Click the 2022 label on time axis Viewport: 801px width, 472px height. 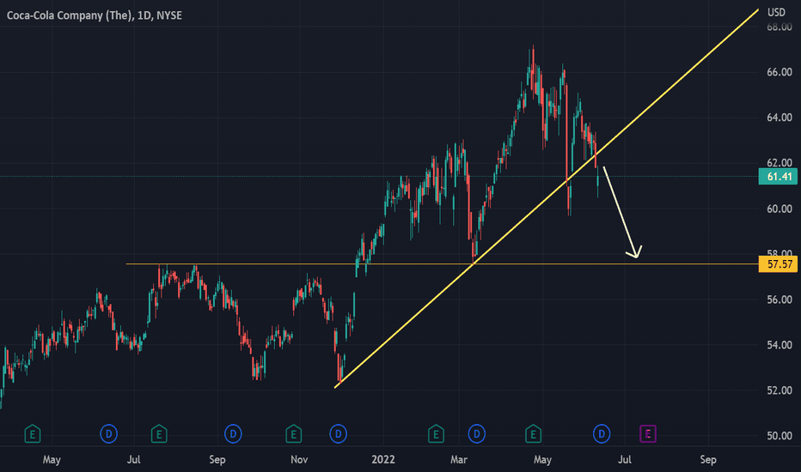tap(383, 460)
